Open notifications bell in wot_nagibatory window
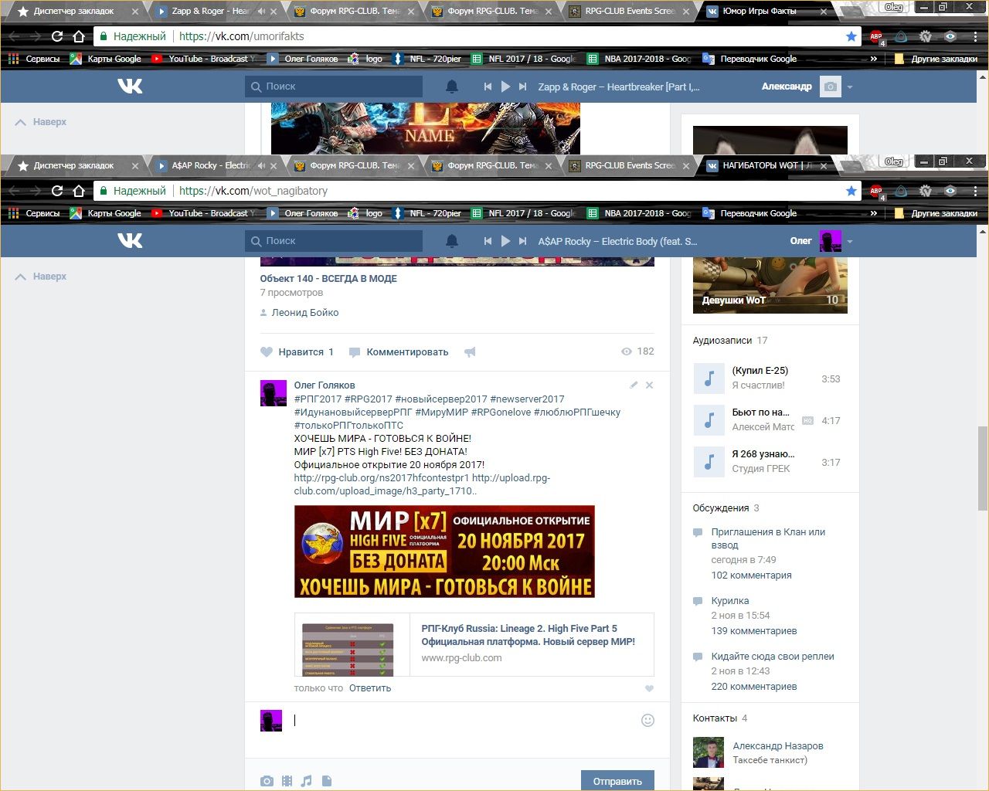The width and height of the screenshot is (989, 791). tap(452, 241)
